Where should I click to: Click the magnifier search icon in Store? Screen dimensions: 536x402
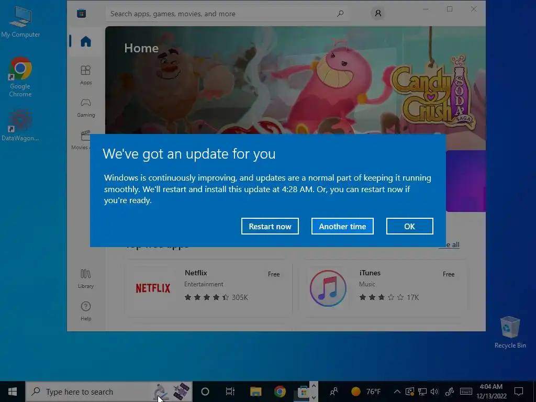[340, 14]
